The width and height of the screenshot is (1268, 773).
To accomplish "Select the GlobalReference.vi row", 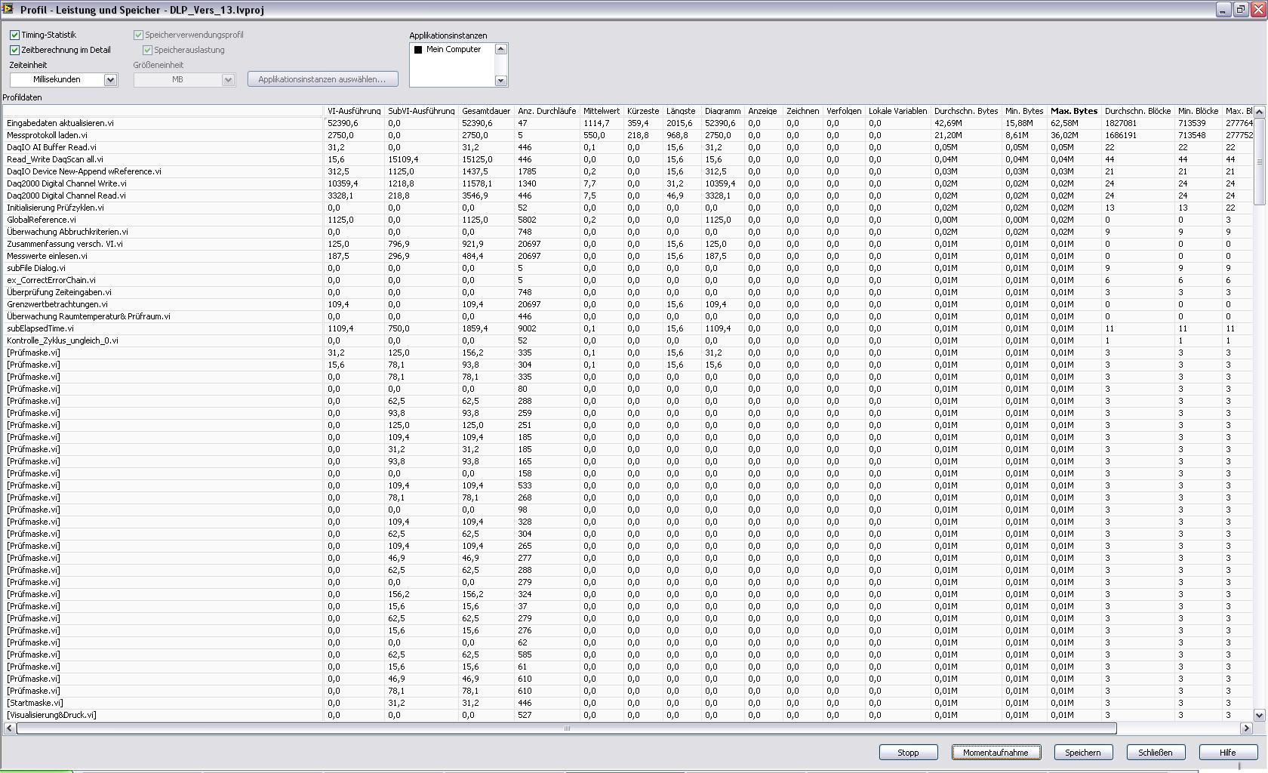I will click(627, 220).
